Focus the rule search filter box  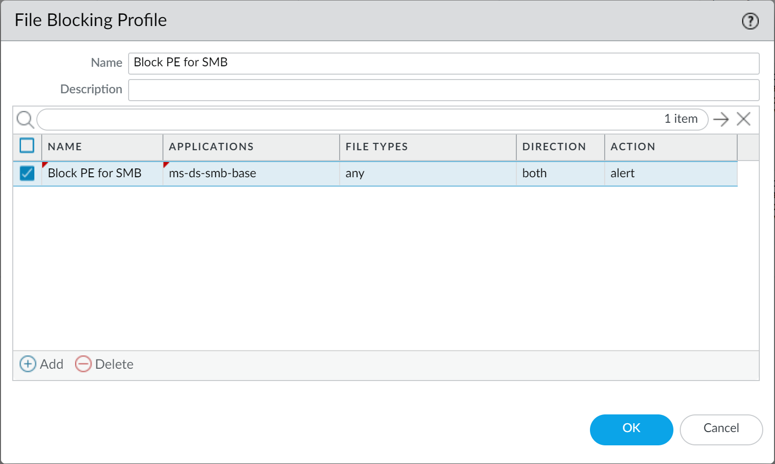click(348, 119)
